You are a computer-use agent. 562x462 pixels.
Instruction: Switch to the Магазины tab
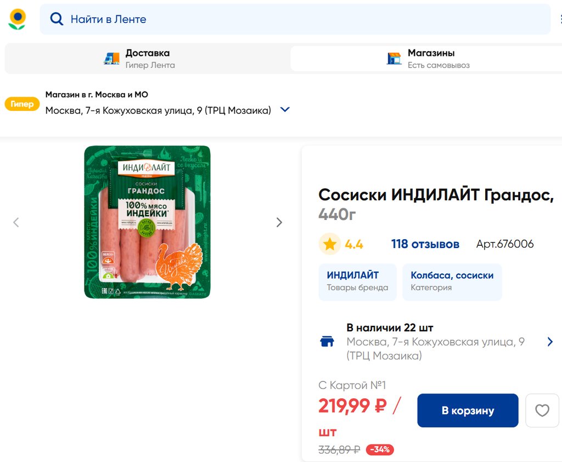click(431, 59)
